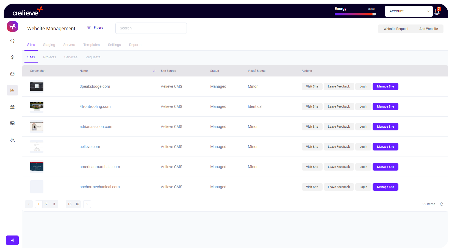Open the Projects sub-tab
The height and width of the screenshot is (252, 452).
49,57
